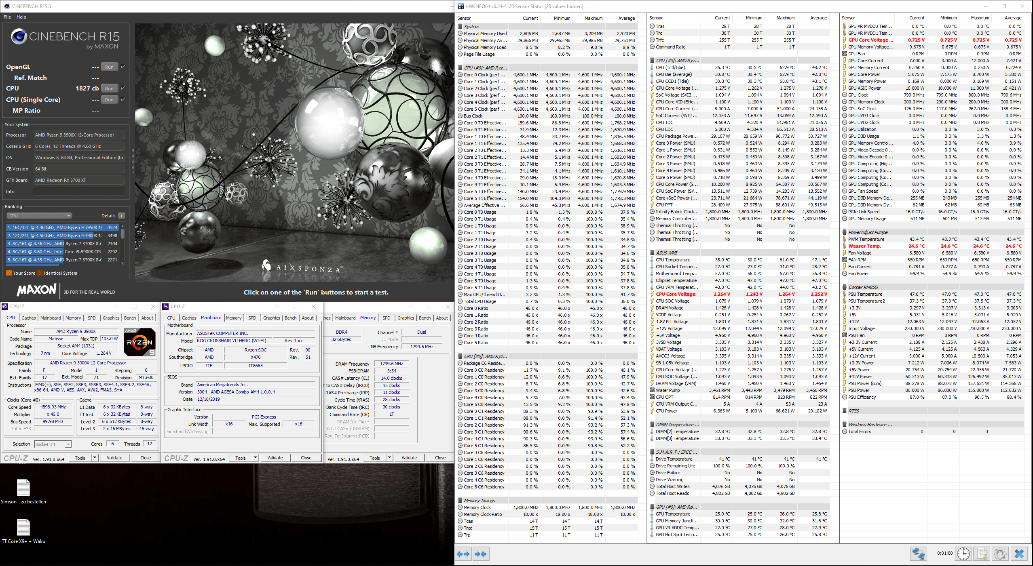Viewport: 1033px width, 566px height.
Task: Close sensors with the blue X icon
Action: (x=1019, y=553)
